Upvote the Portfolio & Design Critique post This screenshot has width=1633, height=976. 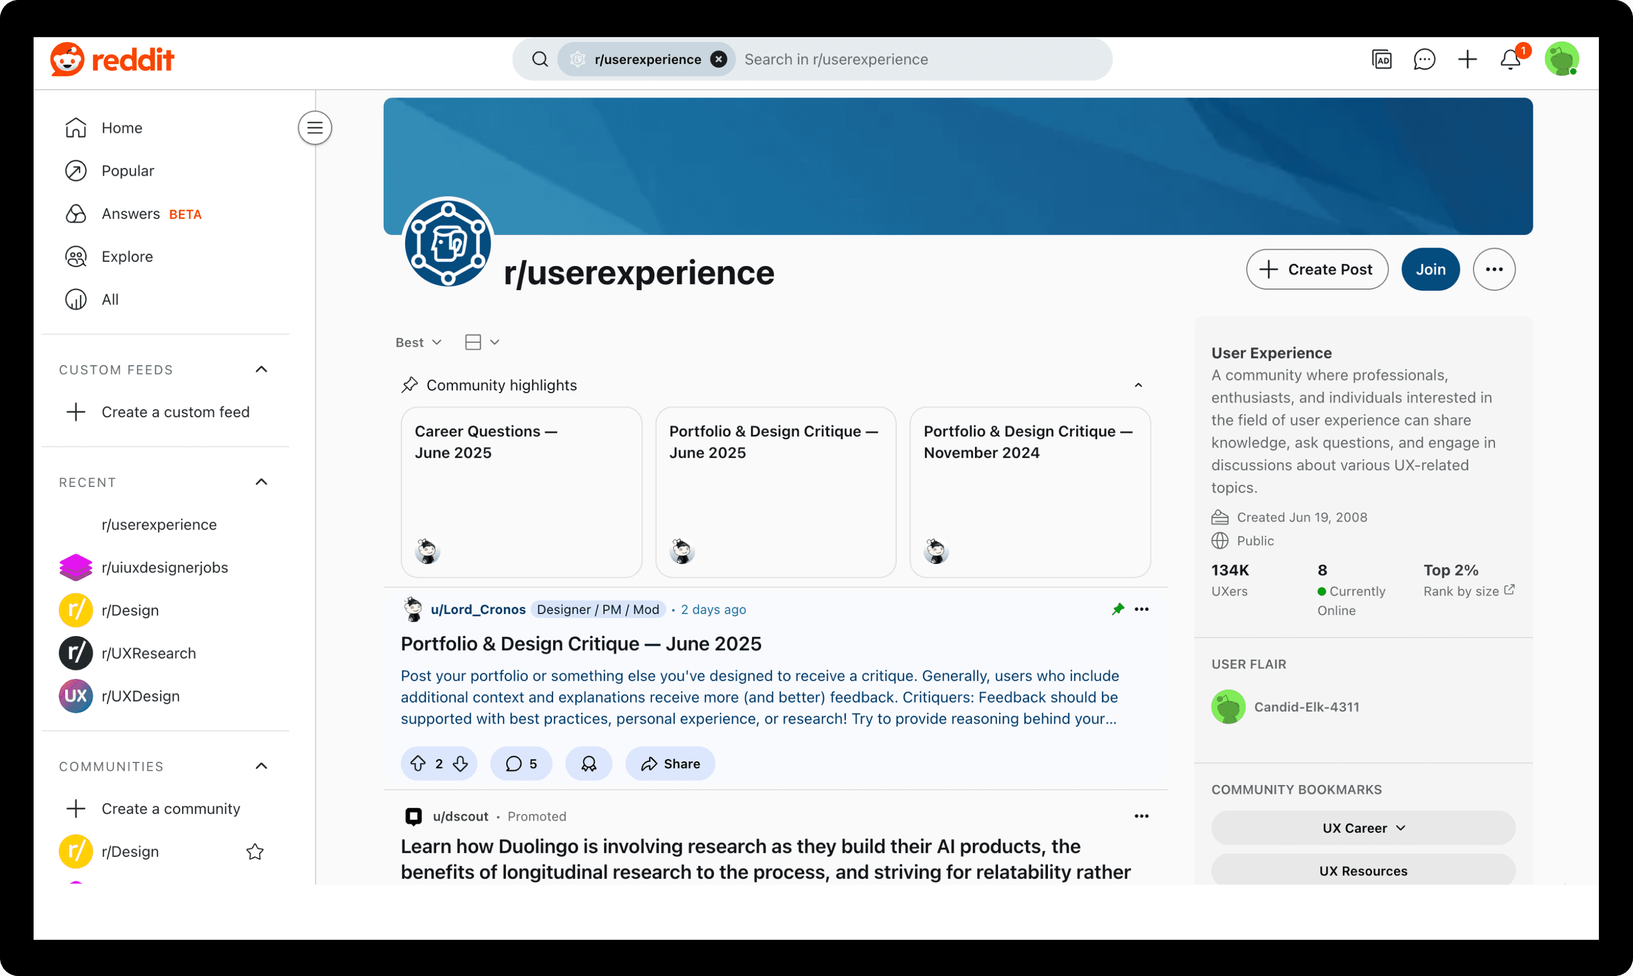418,763
